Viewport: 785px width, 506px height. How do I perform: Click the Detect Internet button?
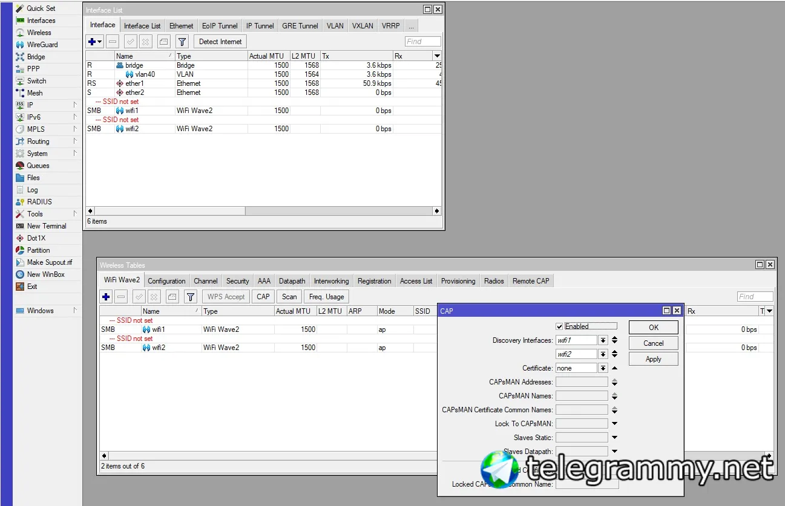point(220,42)
